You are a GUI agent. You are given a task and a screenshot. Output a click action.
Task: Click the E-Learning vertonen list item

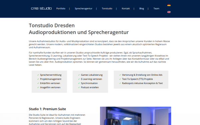[91, 79]
